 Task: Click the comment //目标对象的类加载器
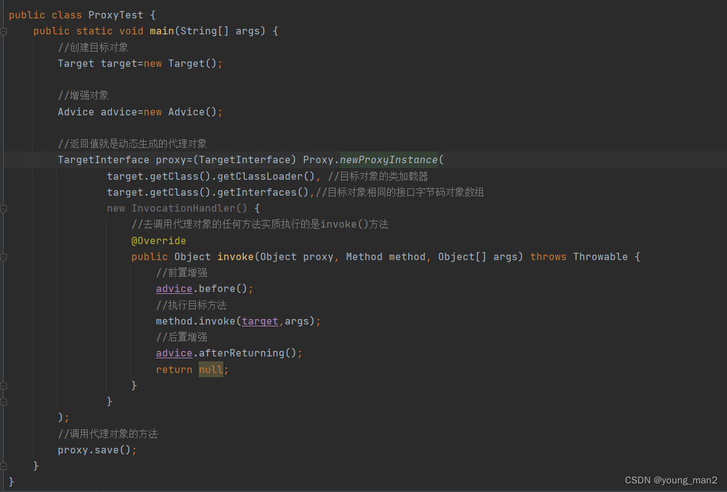377,176
